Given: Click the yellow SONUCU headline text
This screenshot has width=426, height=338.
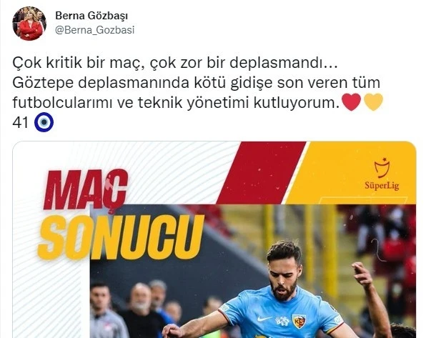Looking at the screenshot, I should coord(121,237).
